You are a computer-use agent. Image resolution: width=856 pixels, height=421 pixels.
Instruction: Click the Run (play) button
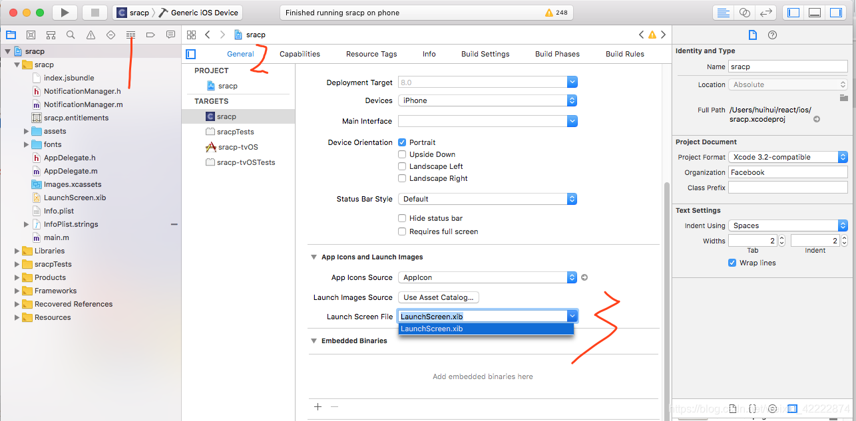click(x=65, y=13)
